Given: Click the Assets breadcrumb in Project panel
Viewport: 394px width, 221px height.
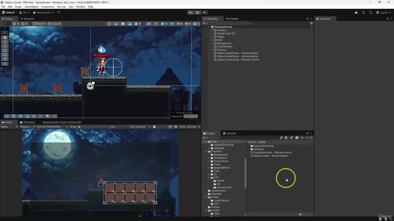Looking at the screenshot, I should (251, 142).
